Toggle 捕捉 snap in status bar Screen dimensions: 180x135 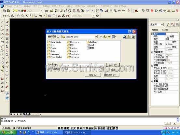[x=61, y=128]
